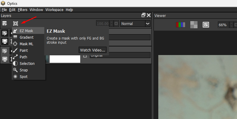Toggle the monitor view icon on first layer

(5, 41)
